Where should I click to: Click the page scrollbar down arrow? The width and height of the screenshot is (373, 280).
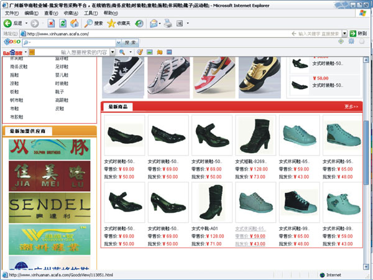366,267
